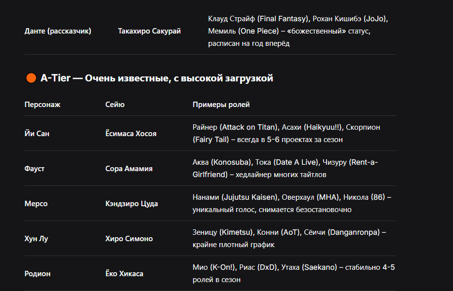453x291 pixels.
Task: Click the Кэндзиро Цуда name cell
Action: click(x=131, y=204)
